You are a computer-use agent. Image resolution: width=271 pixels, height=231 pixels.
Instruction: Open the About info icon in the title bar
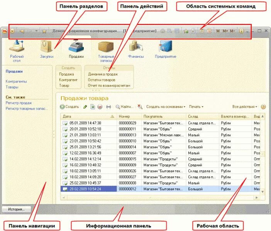pyautogui.click(x=241, y=31)
